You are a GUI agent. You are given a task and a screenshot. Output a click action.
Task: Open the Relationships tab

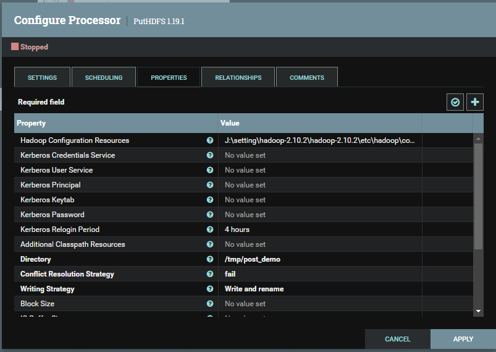(x=238, y=77)
